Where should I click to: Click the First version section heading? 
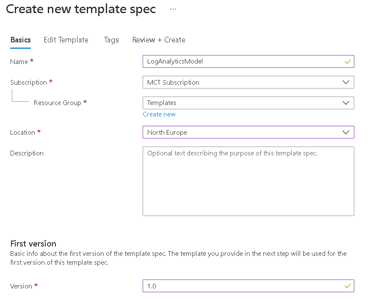(33, 244)
